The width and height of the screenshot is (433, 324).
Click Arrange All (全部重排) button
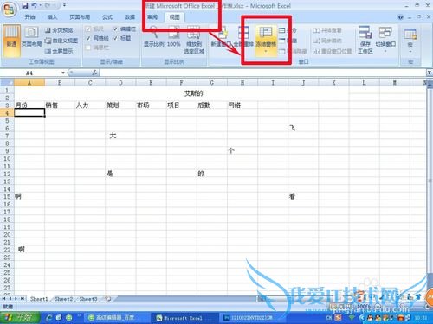coord(243,36)
